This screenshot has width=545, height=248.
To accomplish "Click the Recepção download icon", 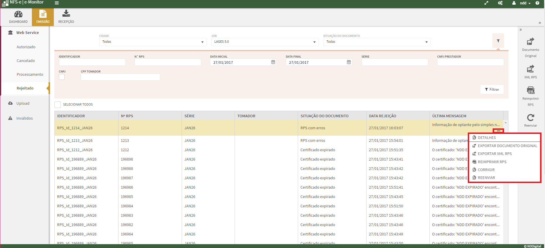I will pos(66,13).
